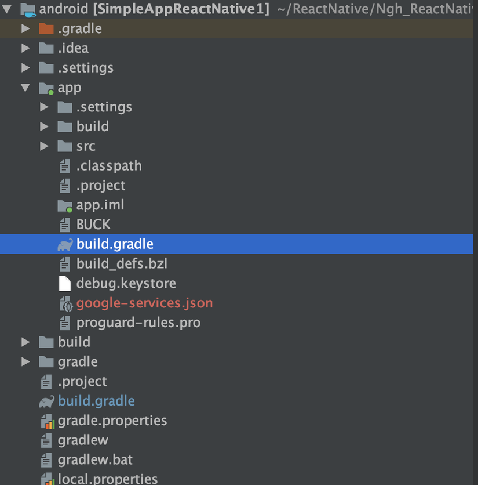Select the gradlew.bat file
Image resolution: width=478 pixels, height=485 pixels.
[95, 460]
